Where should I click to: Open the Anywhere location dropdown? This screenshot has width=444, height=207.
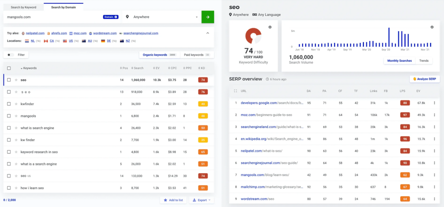pyautogui.click(x=196, y=17)
